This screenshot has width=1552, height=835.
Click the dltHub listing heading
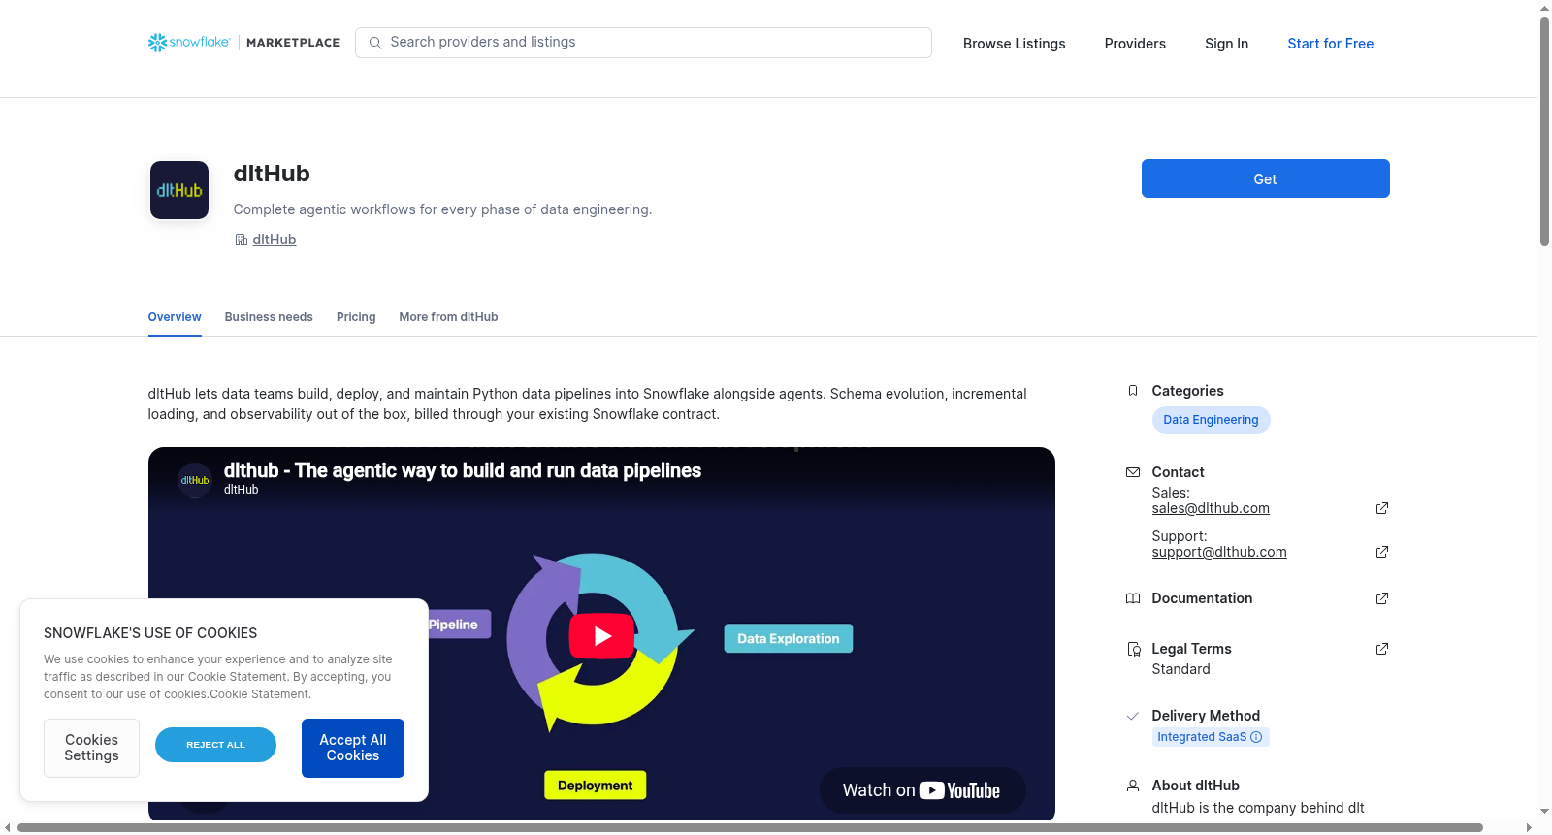[272, 174]
